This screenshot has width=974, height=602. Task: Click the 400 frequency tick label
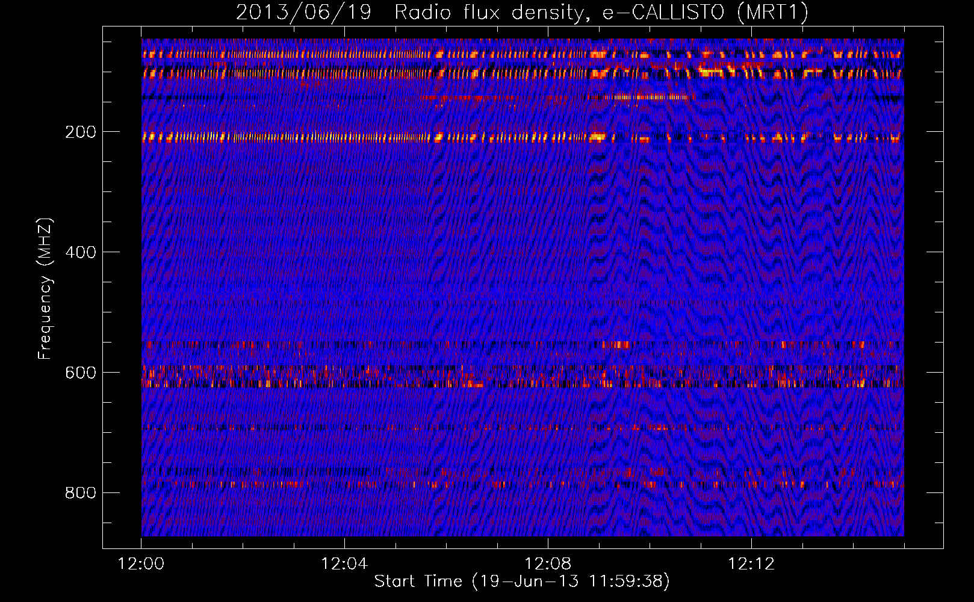(81, 252)
